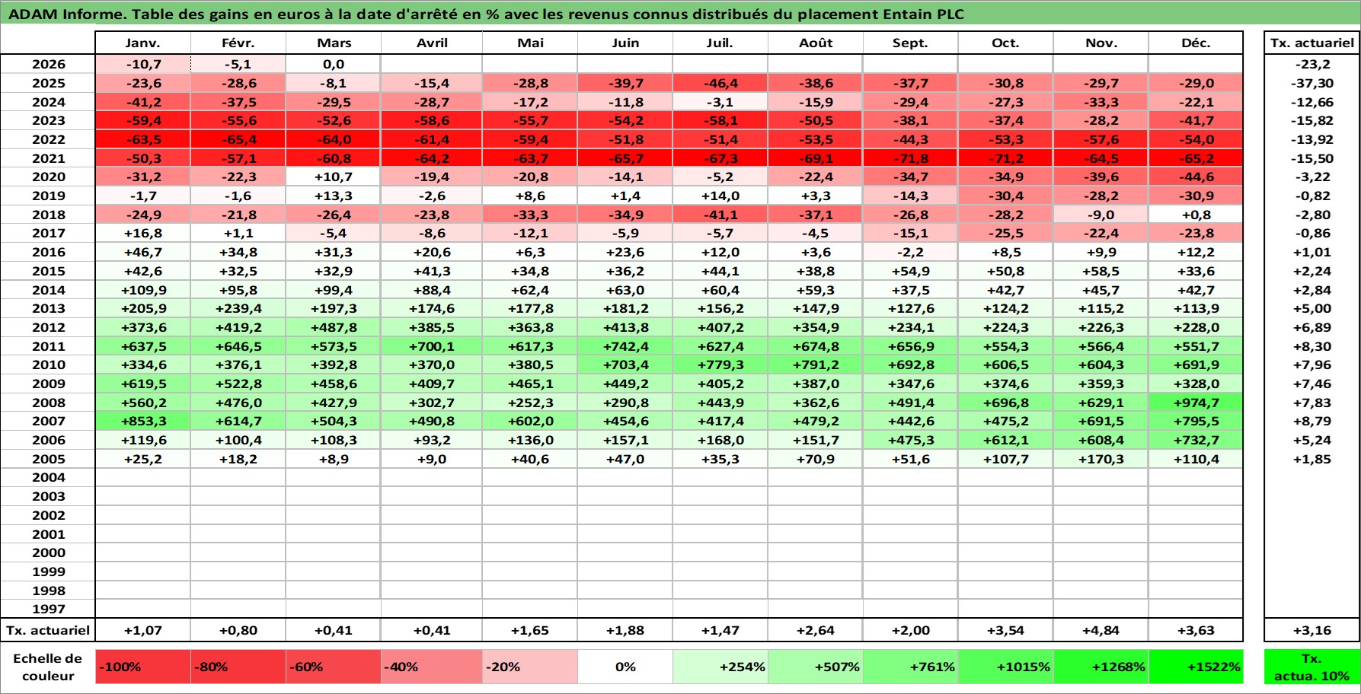Click the -60% color scale swatch
Image resolution: width=1361 pixels, height=694 pixels.
[x=334, y=667]
